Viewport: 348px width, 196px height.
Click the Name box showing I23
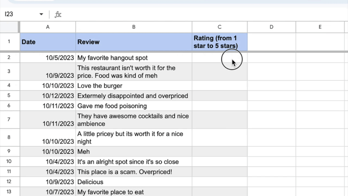(x=19, y=14)
